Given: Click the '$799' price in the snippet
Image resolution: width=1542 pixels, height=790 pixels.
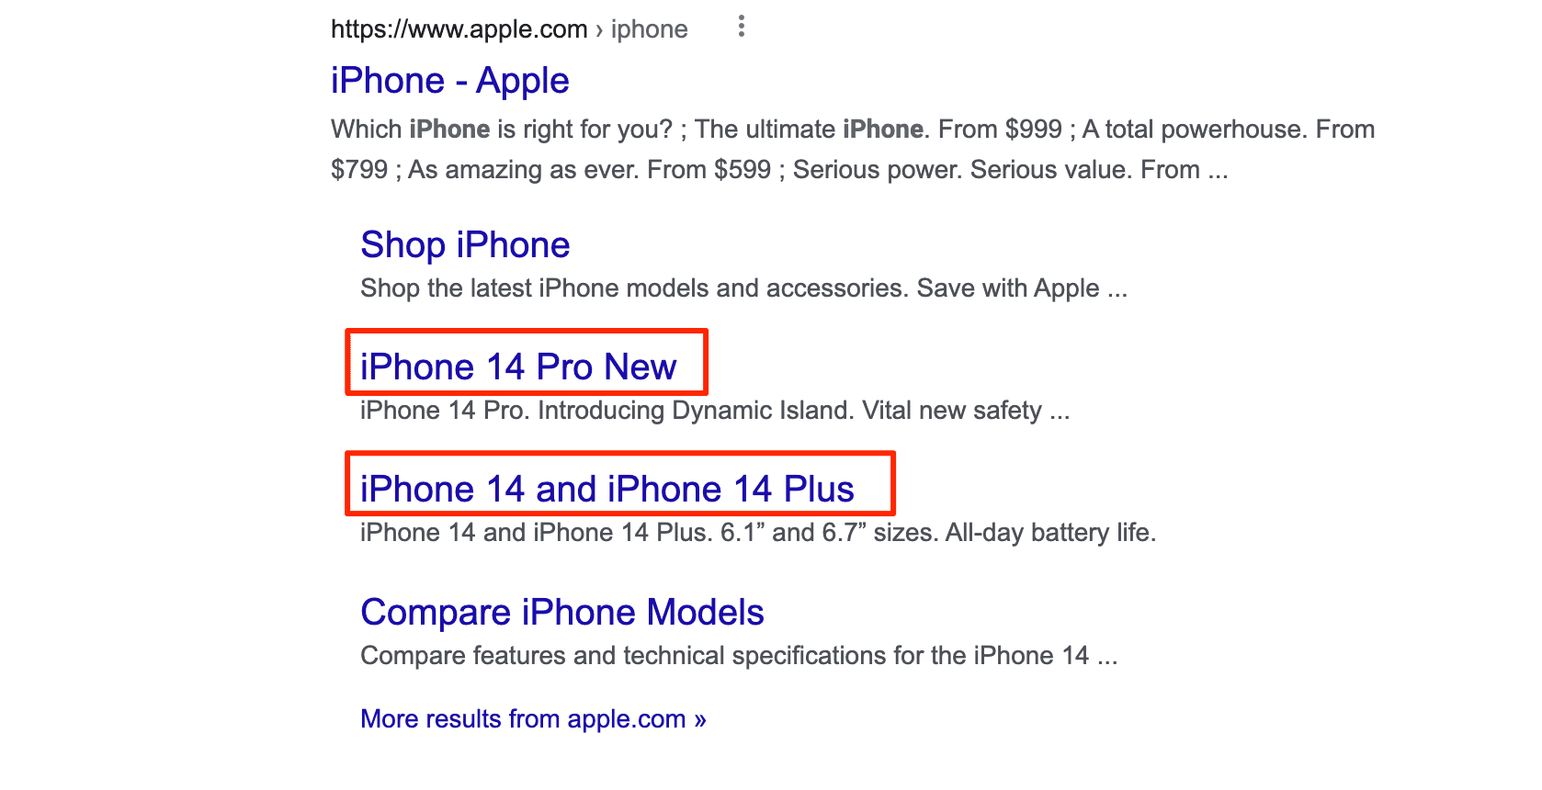Looking at the screenshot, I should (x=359, y=170).
